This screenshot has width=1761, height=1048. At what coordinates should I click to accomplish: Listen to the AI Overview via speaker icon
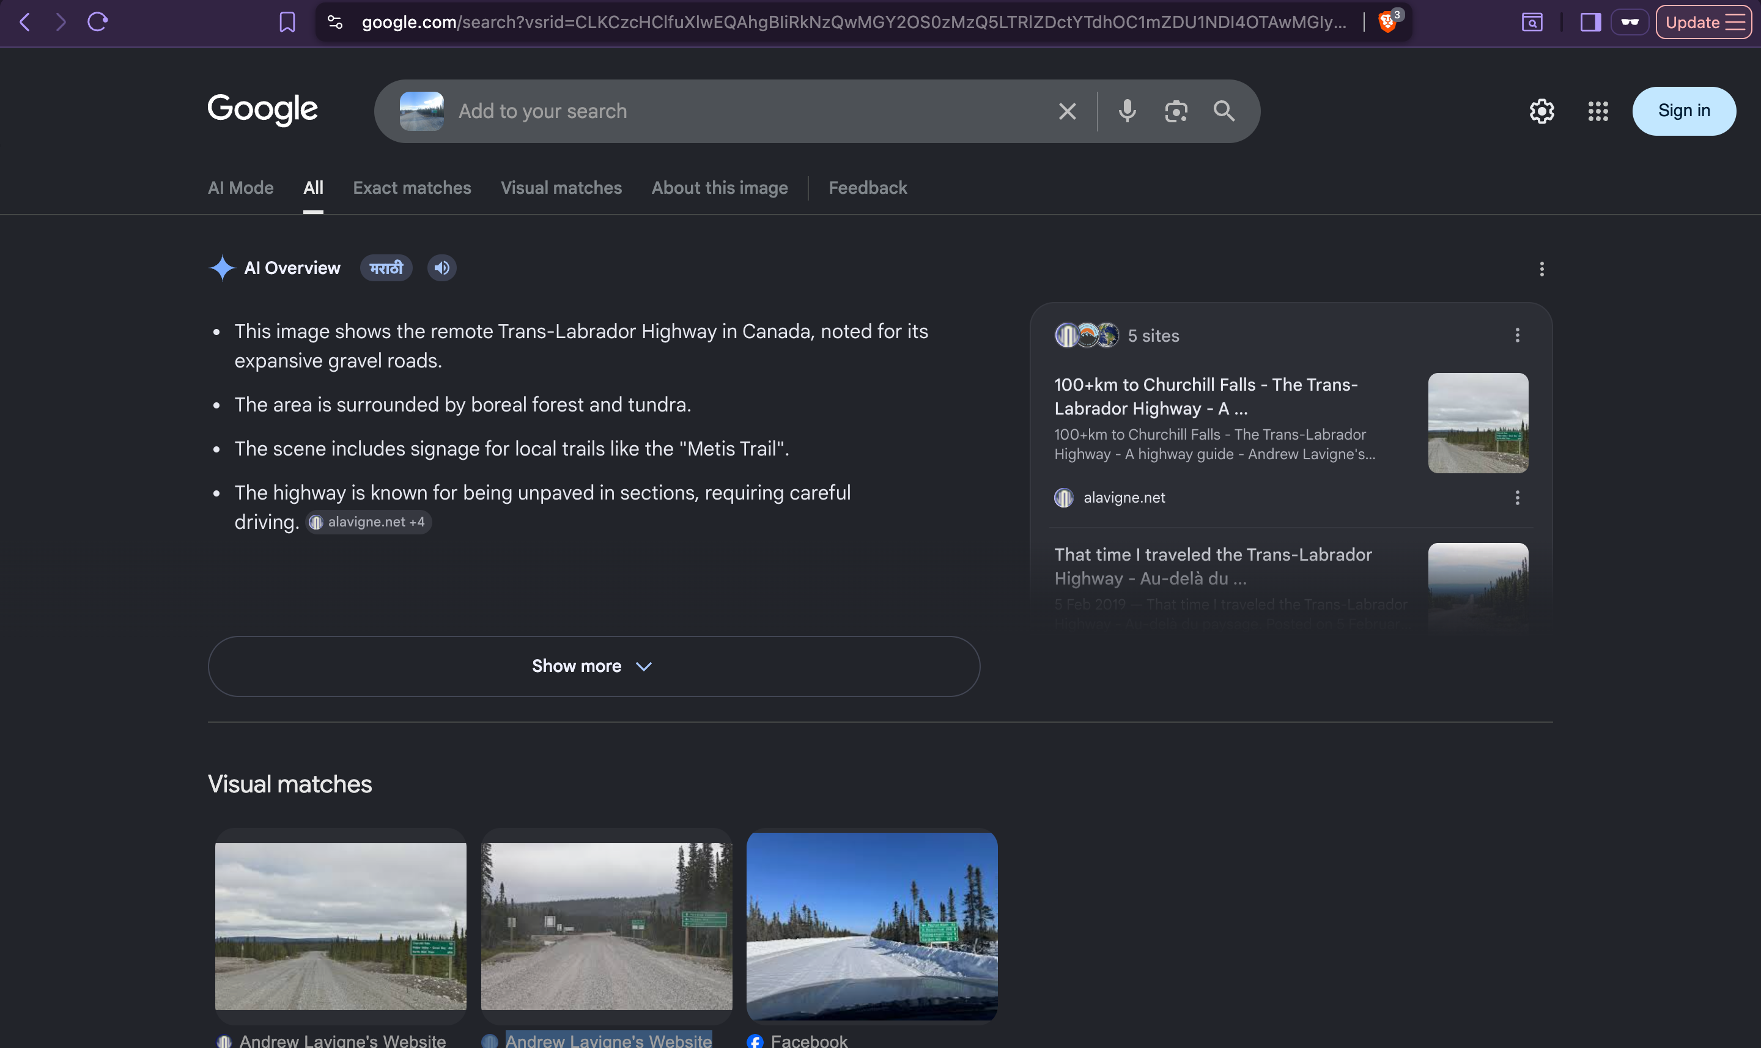442,268
